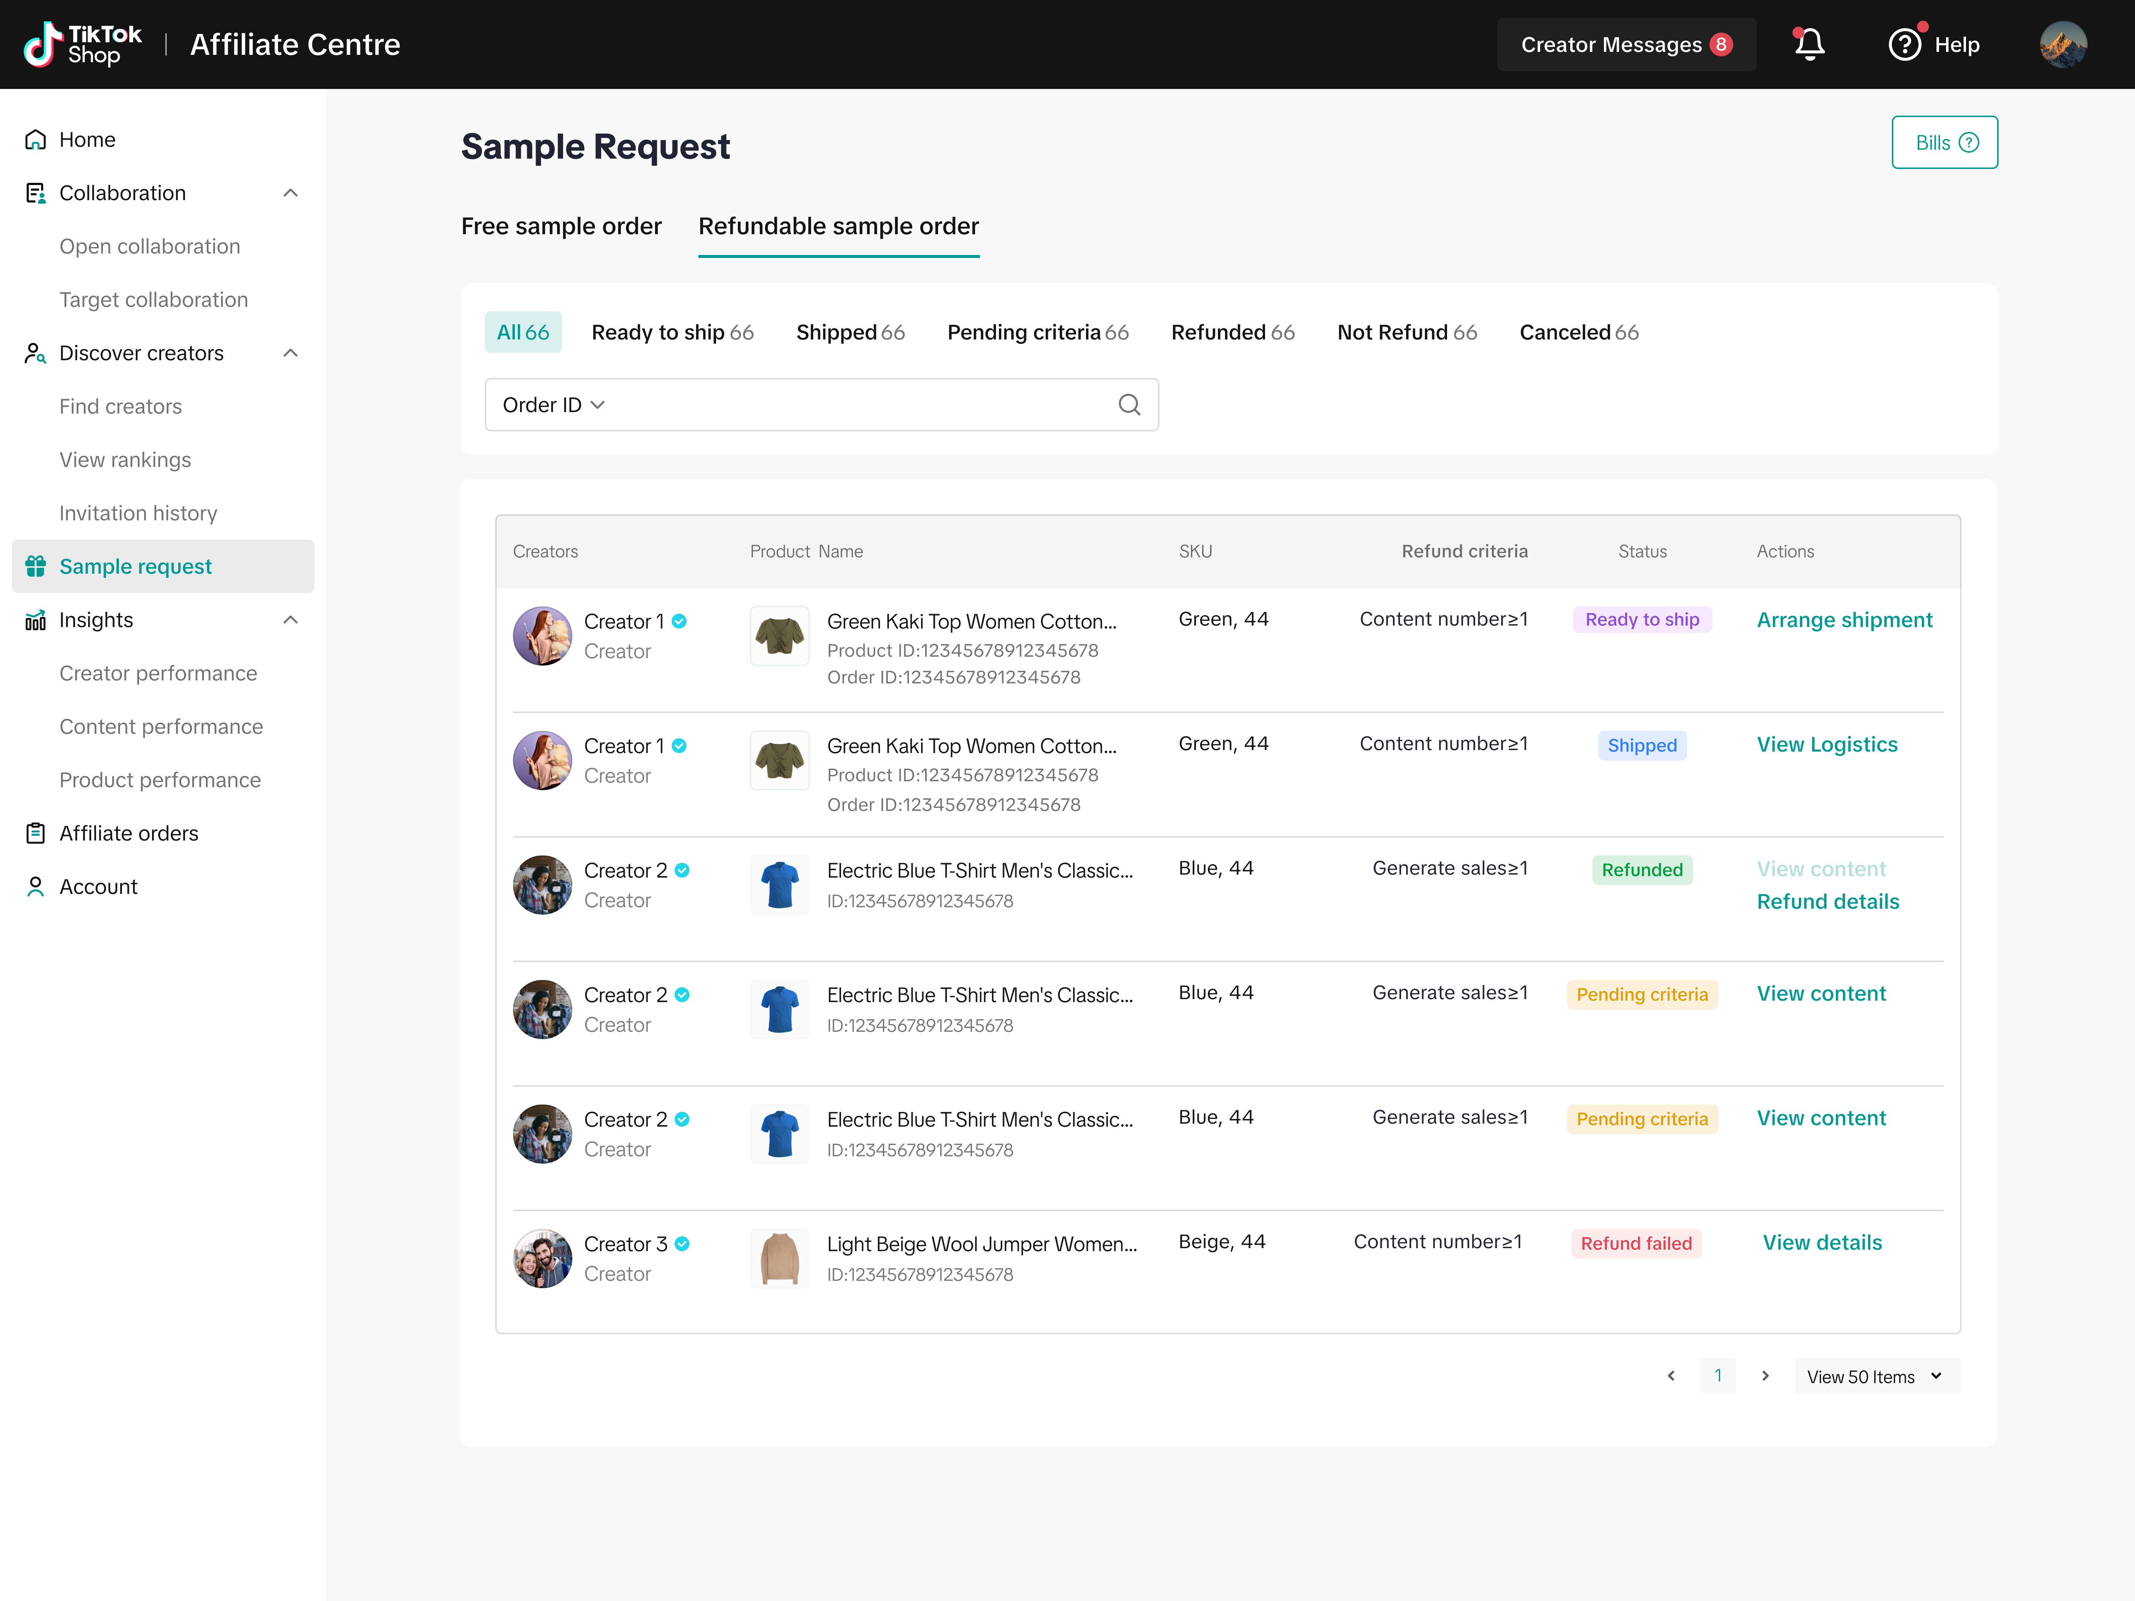
Task: Open Content performance in sidebar
Action: [161, 727]
